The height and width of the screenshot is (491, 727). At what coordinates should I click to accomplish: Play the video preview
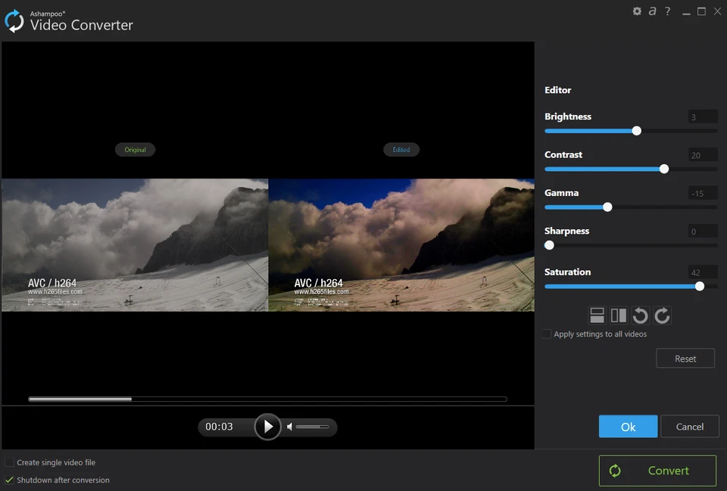(268, 426)
